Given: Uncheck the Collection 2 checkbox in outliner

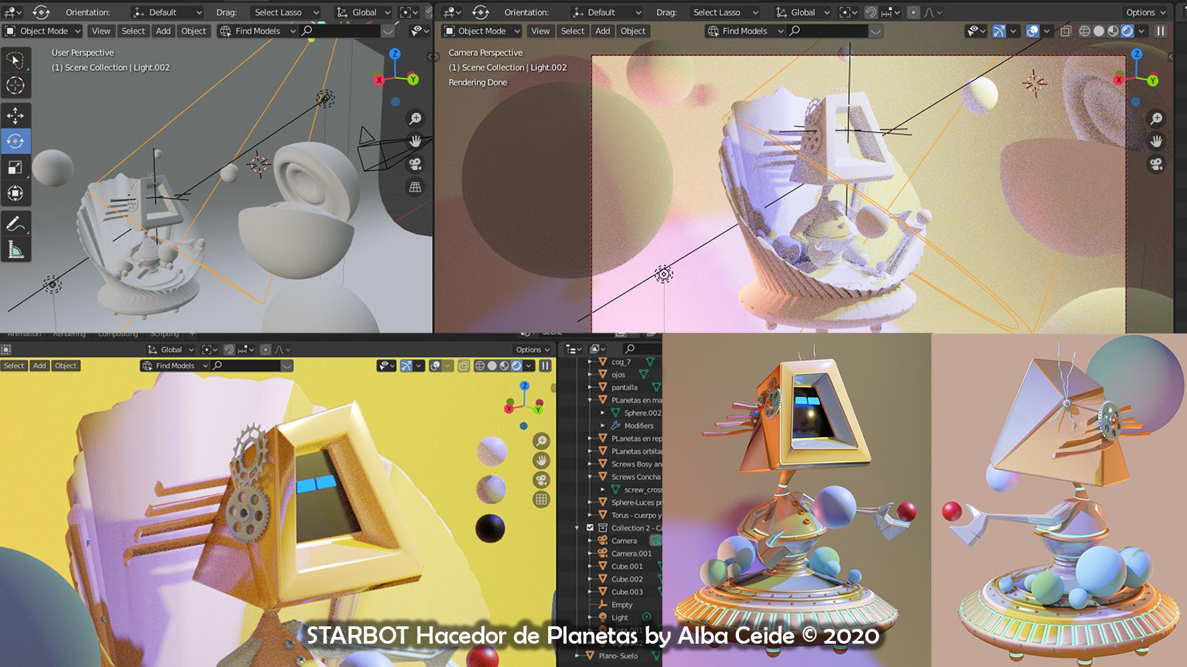Looking at the screenshot, I should click(590, 528).
